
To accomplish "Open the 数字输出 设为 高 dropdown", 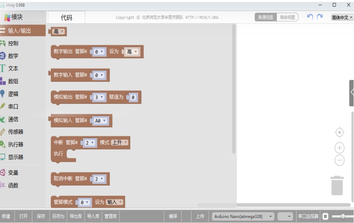I will point(132,52).
